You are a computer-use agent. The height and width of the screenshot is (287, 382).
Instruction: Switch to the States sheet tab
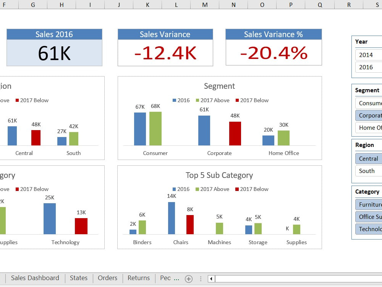tap(79, 278)
